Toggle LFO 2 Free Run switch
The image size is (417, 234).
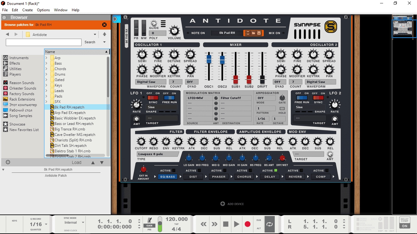302,98
